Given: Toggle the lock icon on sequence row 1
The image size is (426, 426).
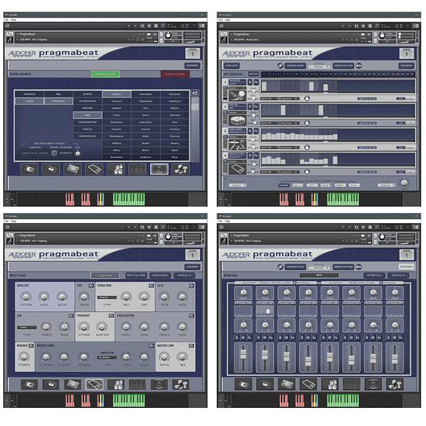Looking at the screenshot, I should click(307, 99).
